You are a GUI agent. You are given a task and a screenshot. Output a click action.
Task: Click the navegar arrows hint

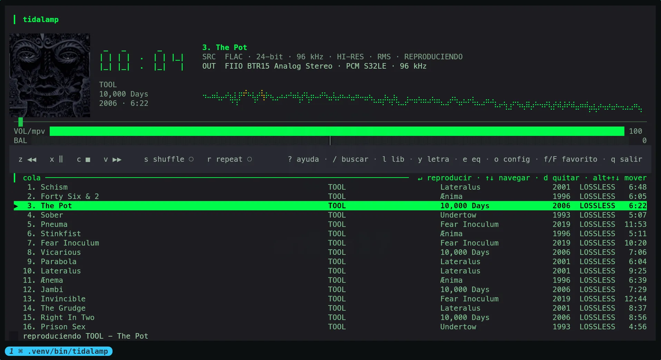tap(508, 178)
